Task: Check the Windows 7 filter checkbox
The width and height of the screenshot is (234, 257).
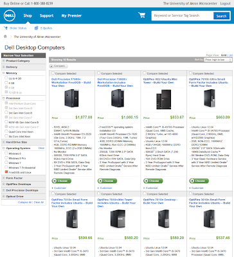Action: [6, 163]
